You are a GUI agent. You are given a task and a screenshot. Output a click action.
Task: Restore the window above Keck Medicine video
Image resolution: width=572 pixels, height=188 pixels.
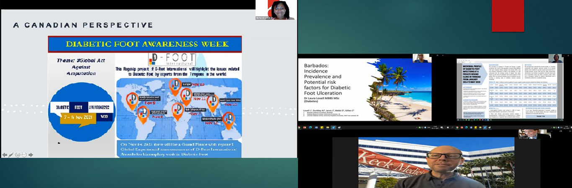click(561, 131)
